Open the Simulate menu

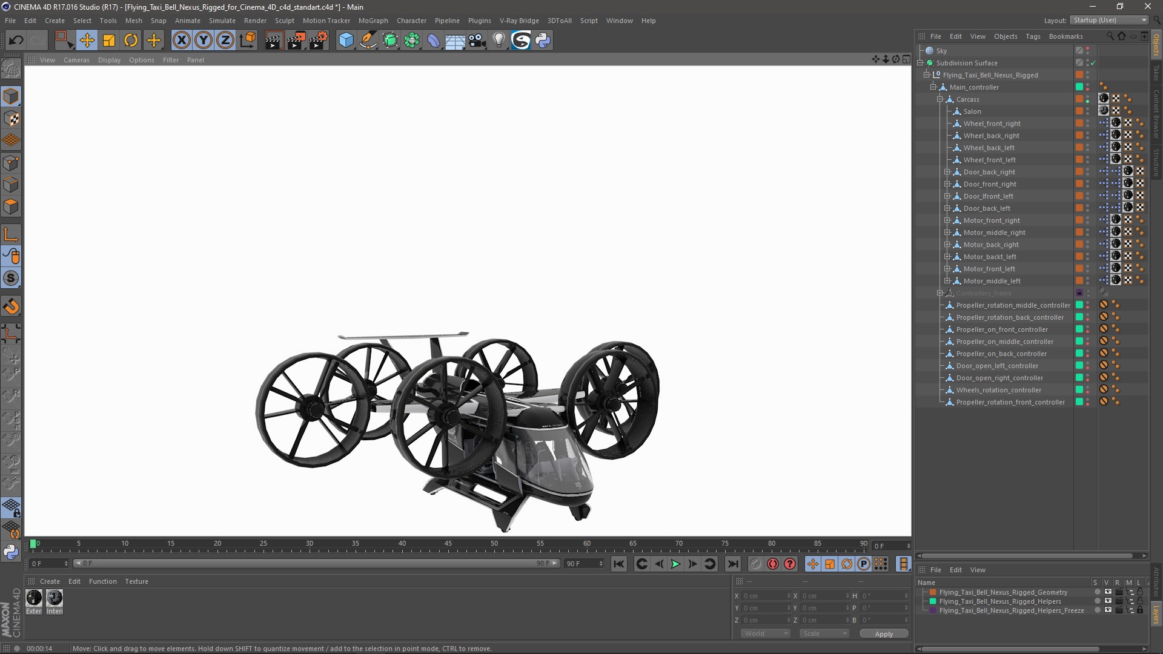222,21
